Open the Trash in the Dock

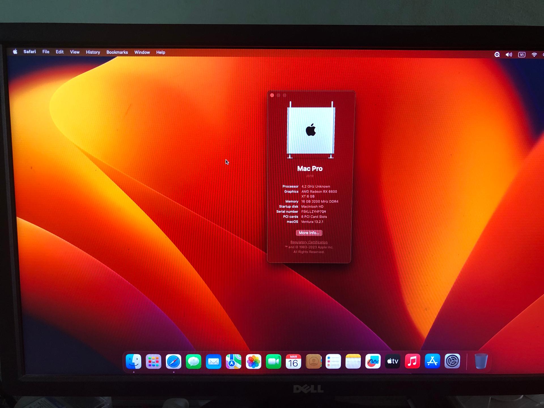pyautogui.click(x=481, y=361)
